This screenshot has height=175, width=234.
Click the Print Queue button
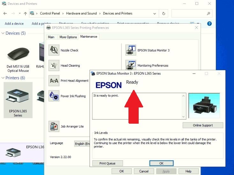coord(107,163)
